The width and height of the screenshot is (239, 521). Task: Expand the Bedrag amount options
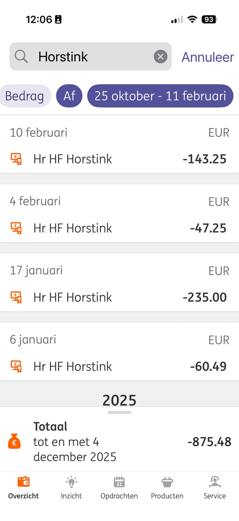click(x=25, y=96)
